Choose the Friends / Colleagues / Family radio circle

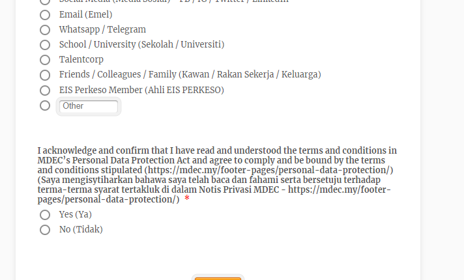45,75
